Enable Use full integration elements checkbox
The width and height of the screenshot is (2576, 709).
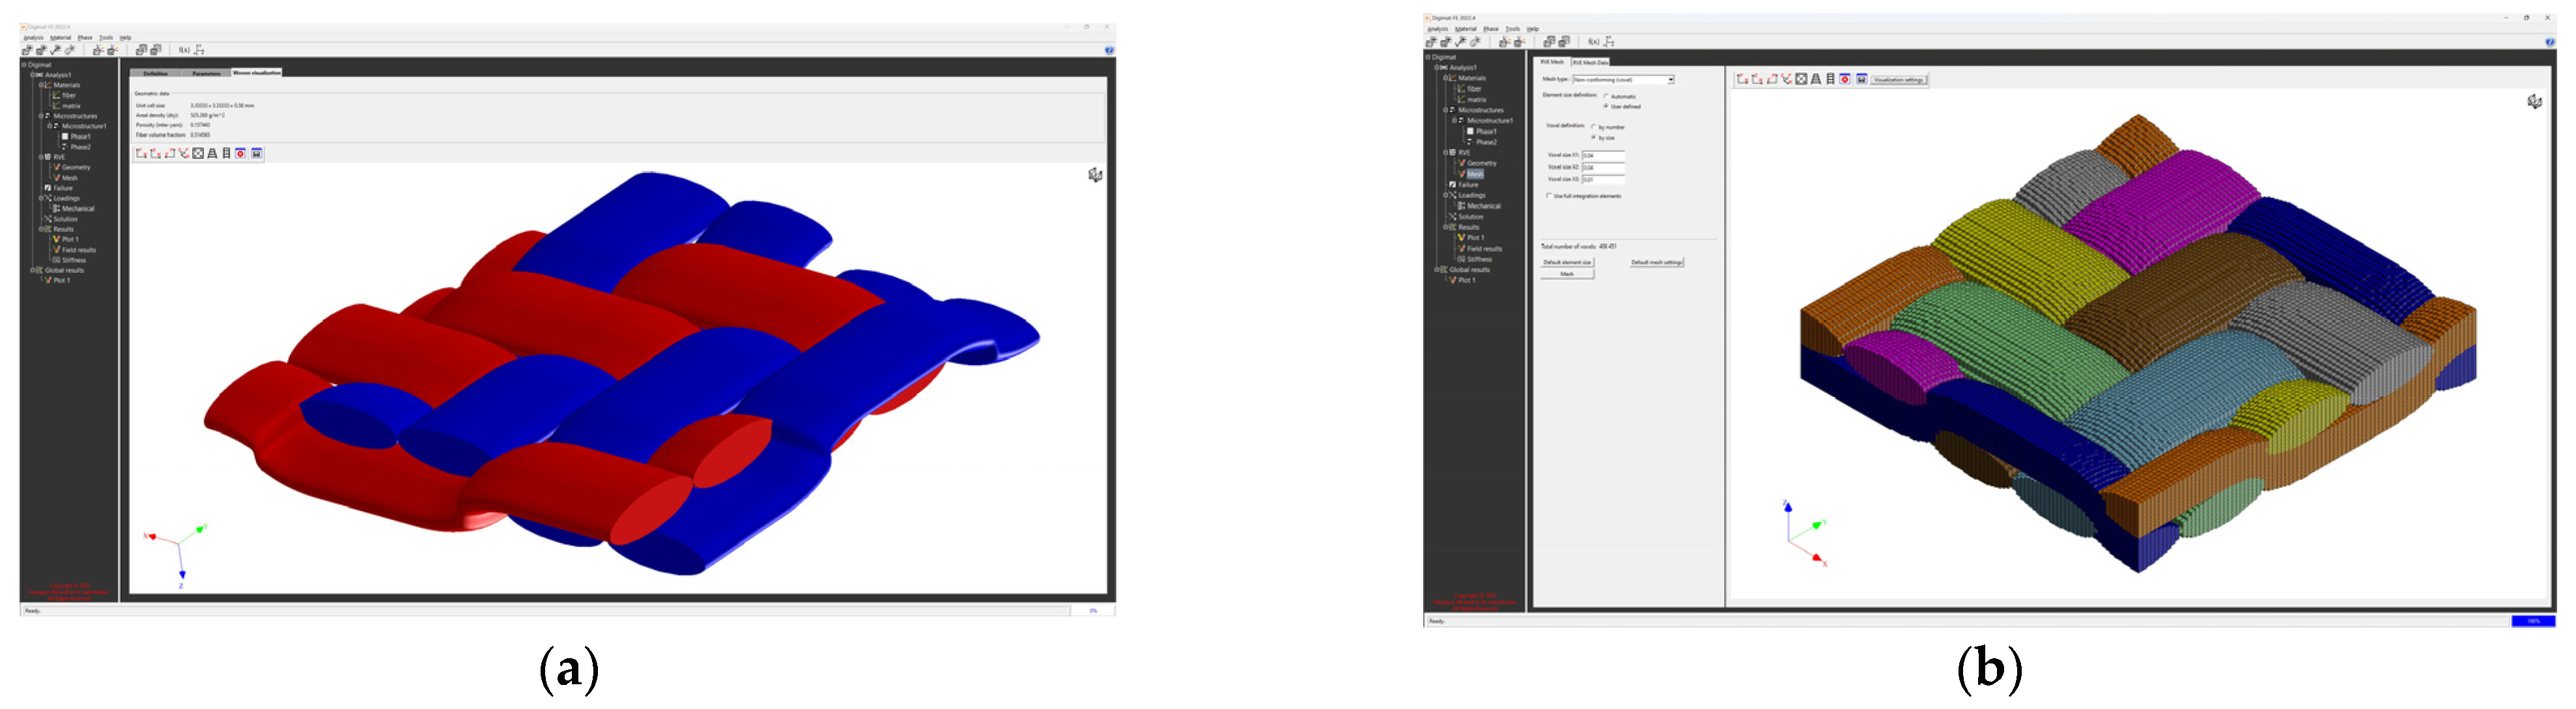[1549, 196]
